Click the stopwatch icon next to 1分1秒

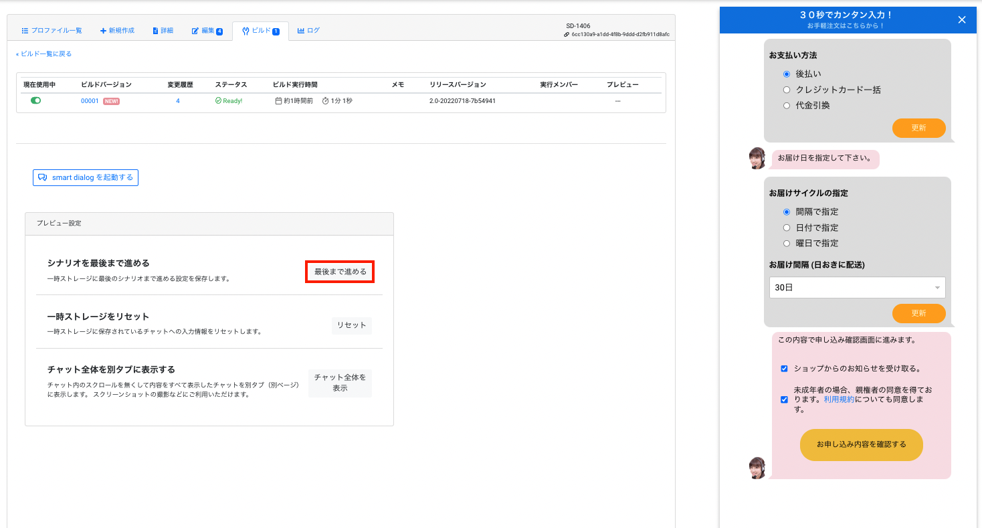point(325,101)
